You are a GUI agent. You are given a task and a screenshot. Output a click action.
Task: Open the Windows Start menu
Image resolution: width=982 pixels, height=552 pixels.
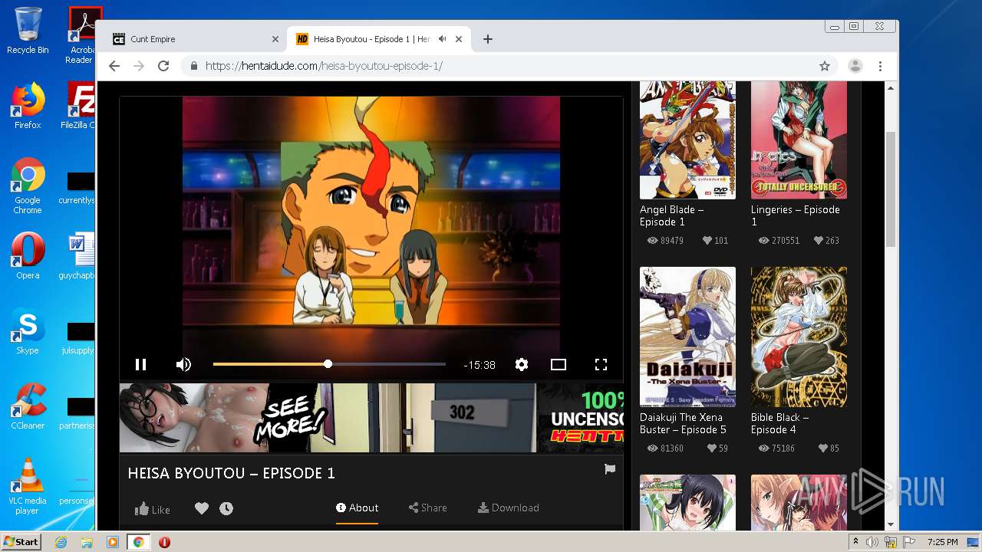pos(21,542)
